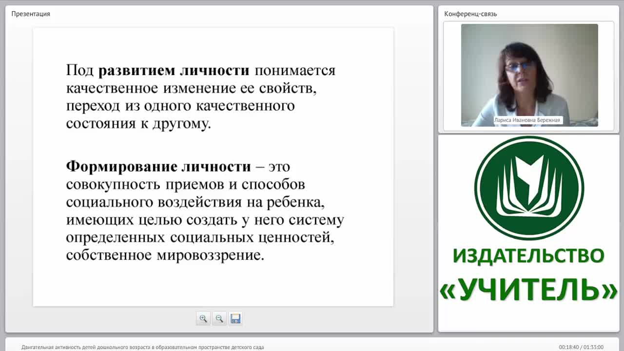Click the slide line состояния к другому
This screenshot has height=351, width=624.
coord(138,123)
